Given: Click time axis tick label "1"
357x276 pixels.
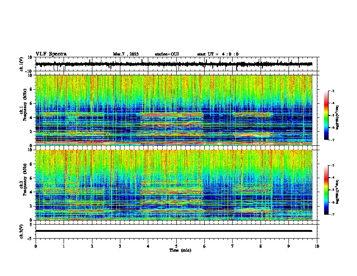Looking at the screenshot, I should point(64,246).
